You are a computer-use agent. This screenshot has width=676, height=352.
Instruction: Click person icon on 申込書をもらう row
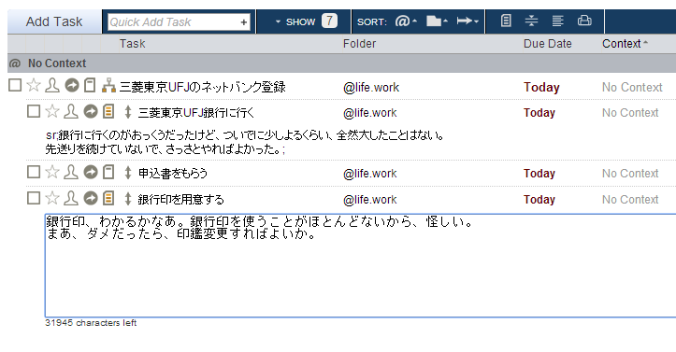coord(71,172)
